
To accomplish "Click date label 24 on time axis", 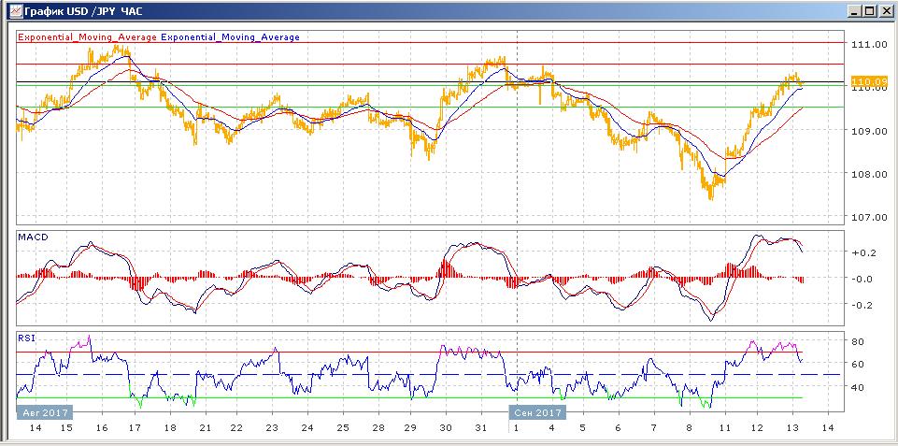I will pyautogui.click(x=307, y=429).
